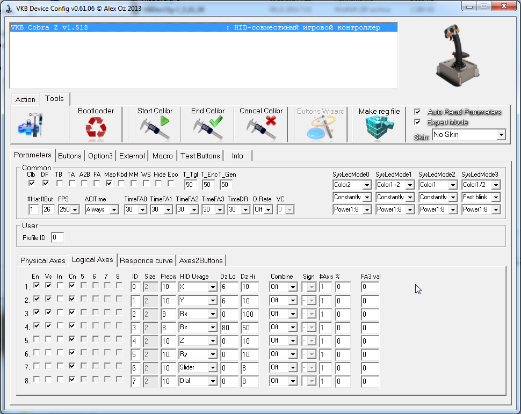Select VKB Cobra Z device in list

click(203, 27)
